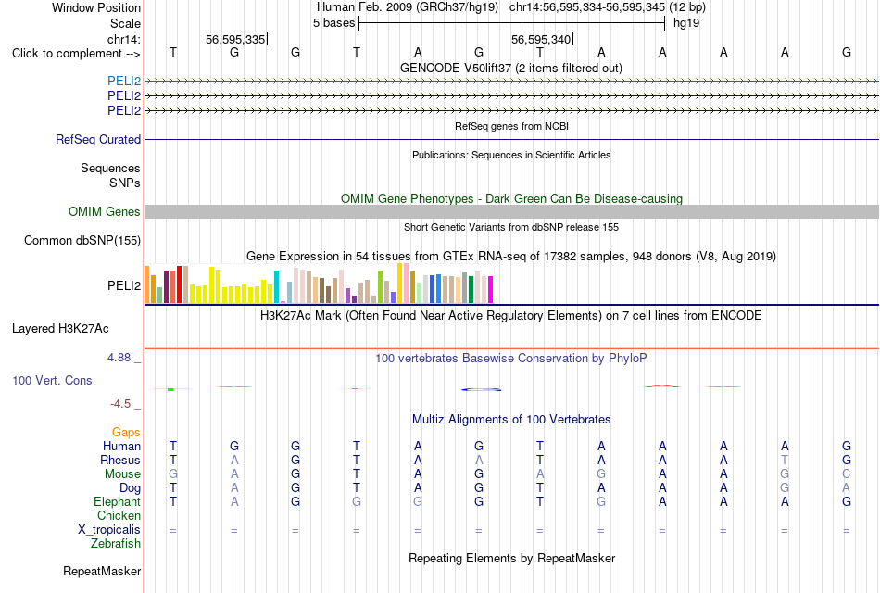Open the GTEx Gene Expression in 54 tissues title
The image size is (880, 593).
[511, 256]
